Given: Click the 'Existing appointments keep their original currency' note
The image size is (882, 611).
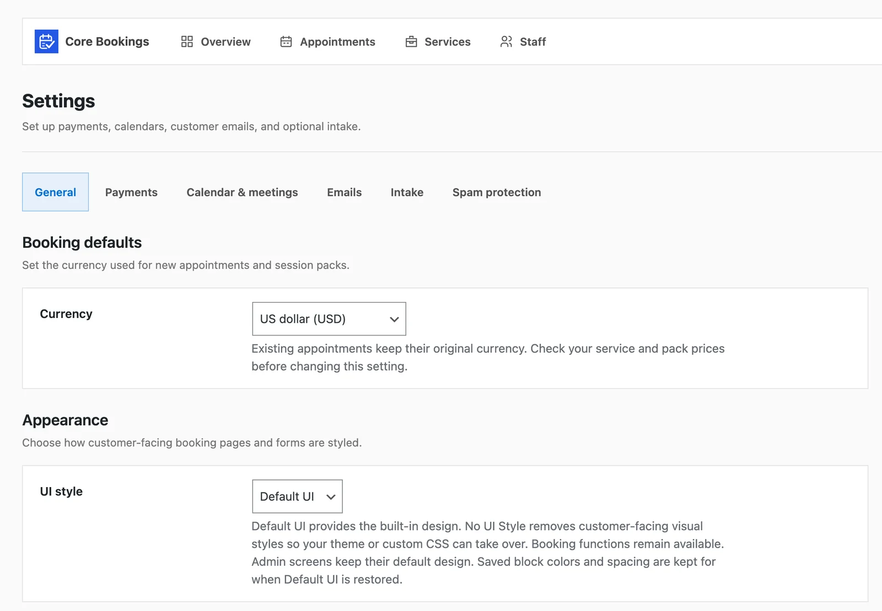Looking at the screenshot, I should (x=488, y=357).
